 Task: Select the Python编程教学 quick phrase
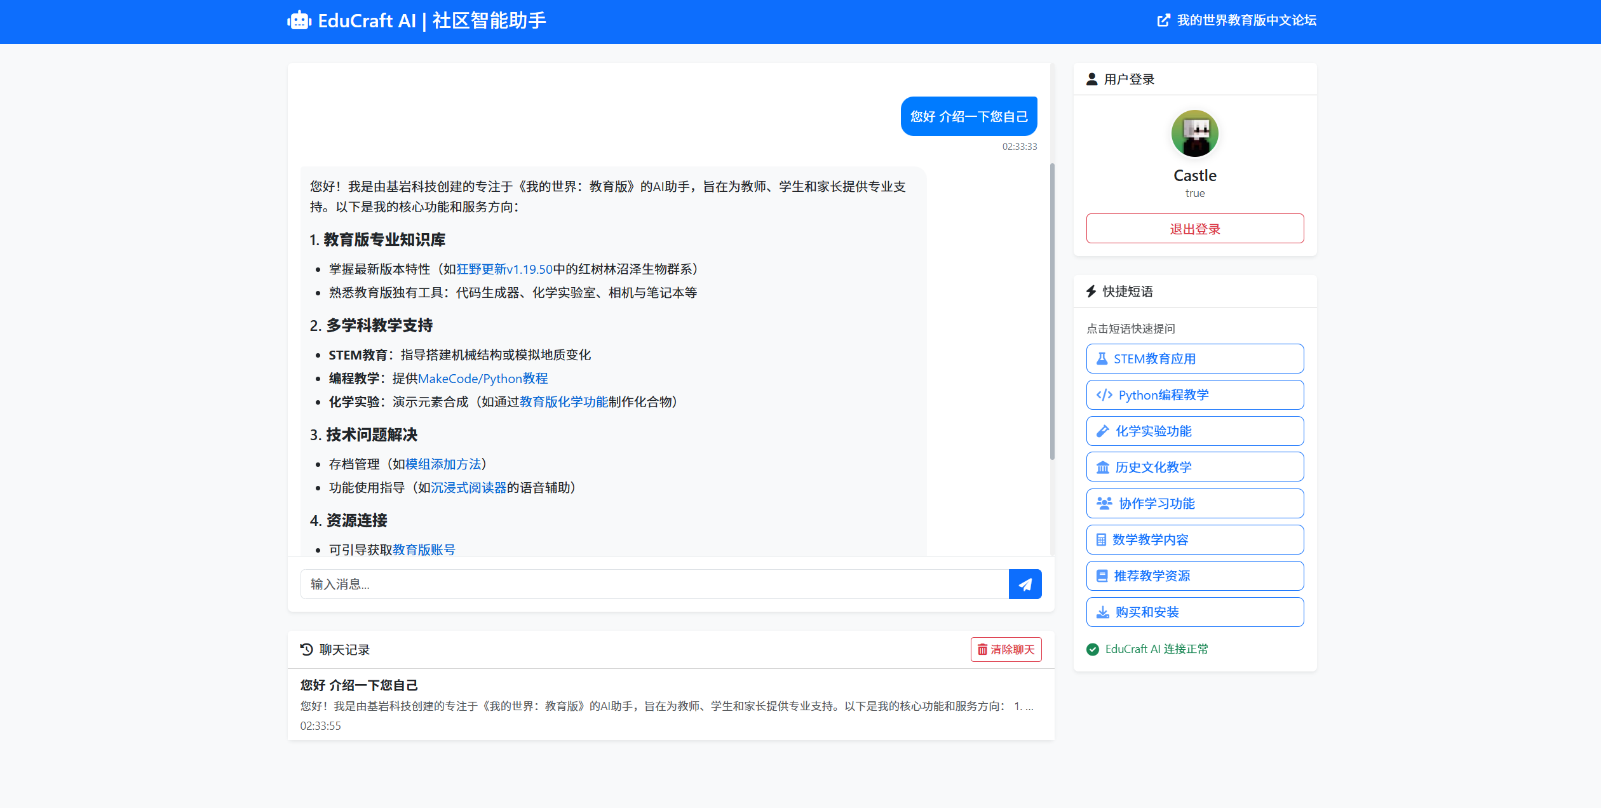(1195, 395)
